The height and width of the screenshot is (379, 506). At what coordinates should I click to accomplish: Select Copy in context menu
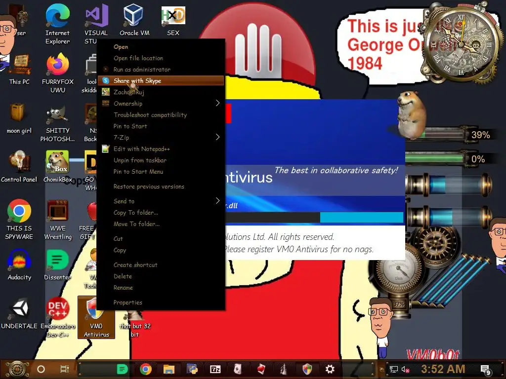161,250
